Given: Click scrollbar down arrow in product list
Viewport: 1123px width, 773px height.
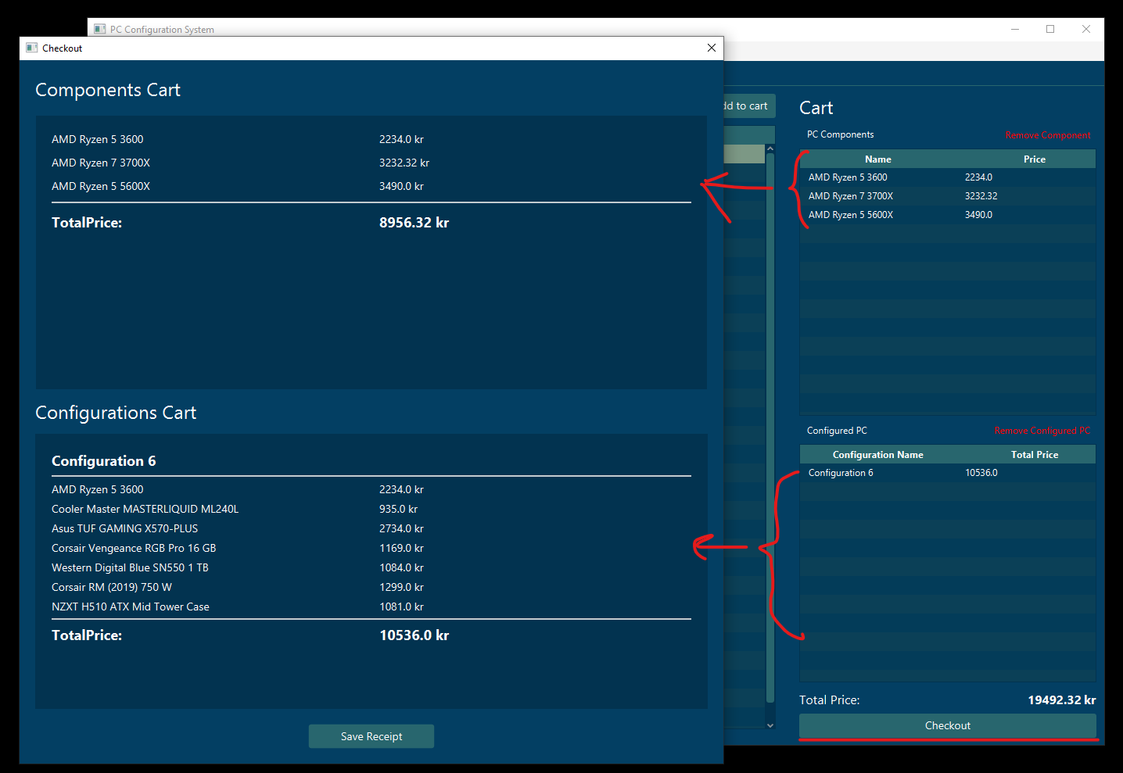Looking at the screenshot, I should [x=770, y=725].
